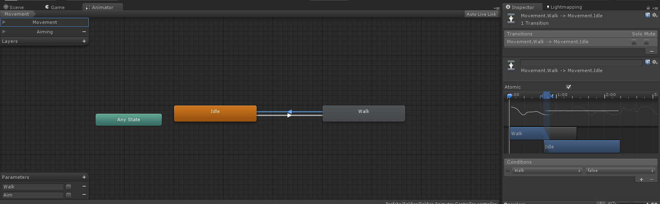Enable Solo for the Walk to Idle transition
The image size is (660, 204).
(634, 42)
